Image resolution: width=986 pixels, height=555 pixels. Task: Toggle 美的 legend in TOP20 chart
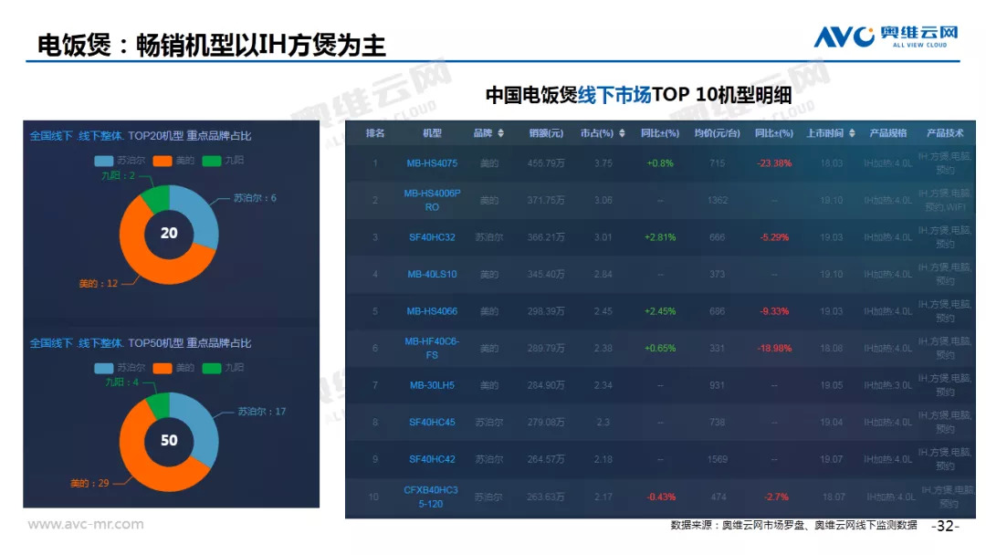173,161
